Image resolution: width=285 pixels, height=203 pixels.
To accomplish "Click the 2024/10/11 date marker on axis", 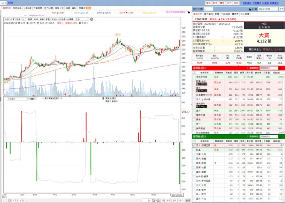I will 177,195.
